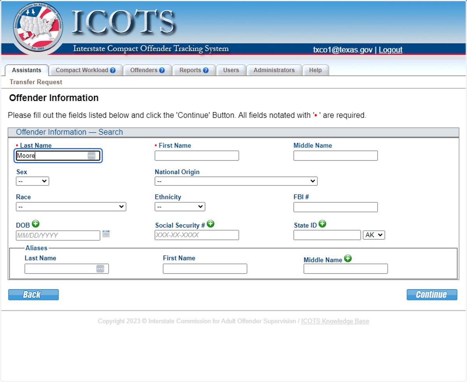
Task: Add another DOB with green plus icon
Action: click(36, 223)
